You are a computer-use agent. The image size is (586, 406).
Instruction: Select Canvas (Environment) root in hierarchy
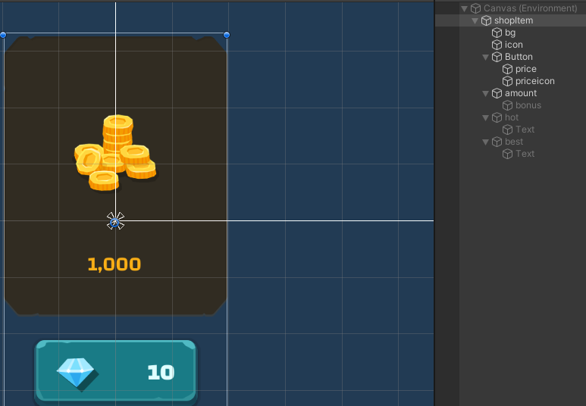tap(531, 8)
